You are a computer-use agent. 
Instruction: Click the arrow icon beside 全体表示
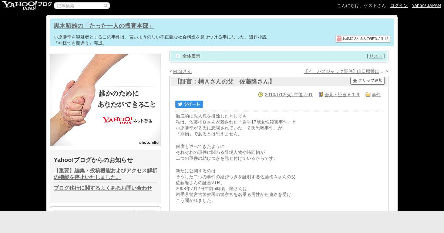click(178, 56)
